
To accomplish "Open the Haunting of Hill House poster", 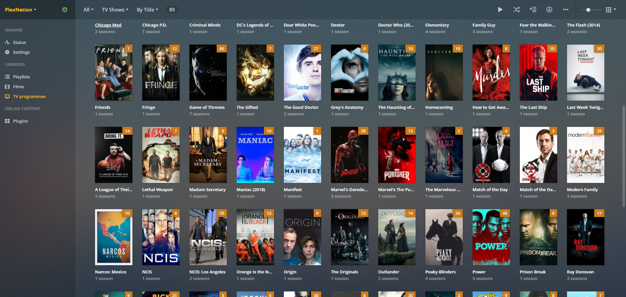I will (397, 72).
